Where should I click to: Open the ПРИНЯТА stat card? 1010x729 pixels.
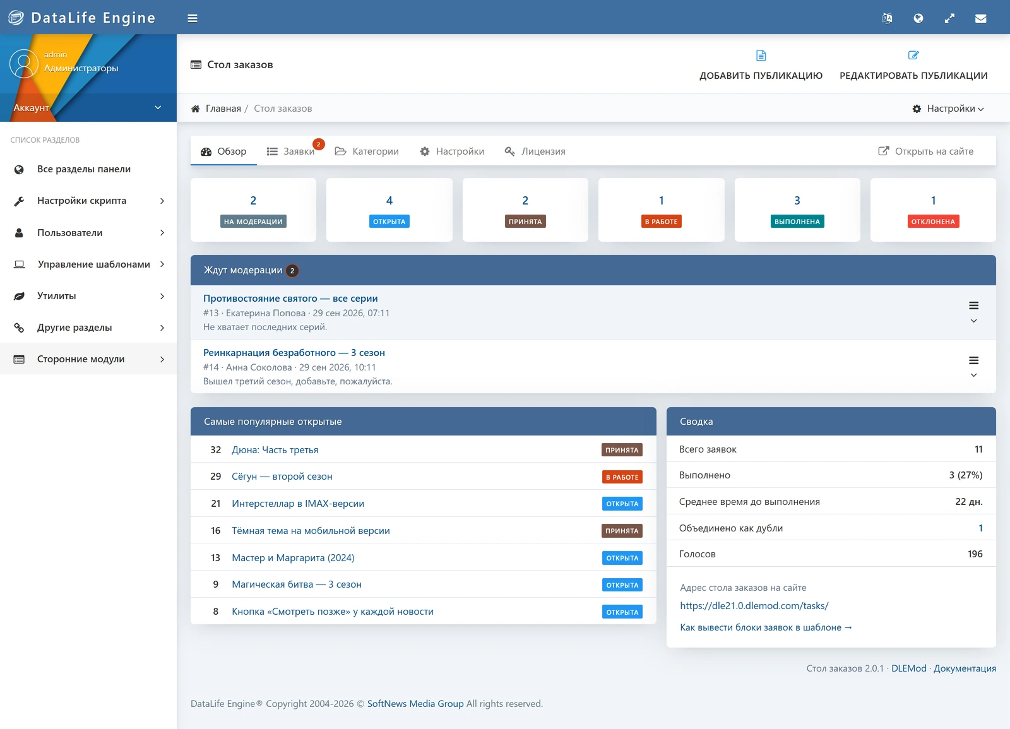click(525, 210)
